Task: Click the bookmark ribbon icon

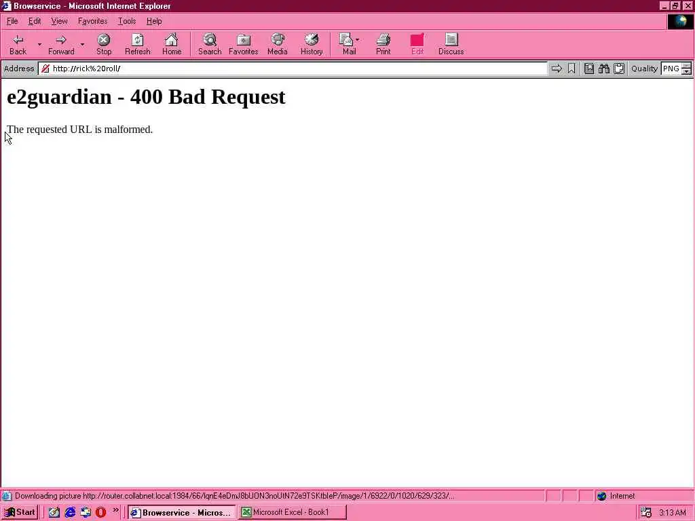Action: [x=571, y=69]
